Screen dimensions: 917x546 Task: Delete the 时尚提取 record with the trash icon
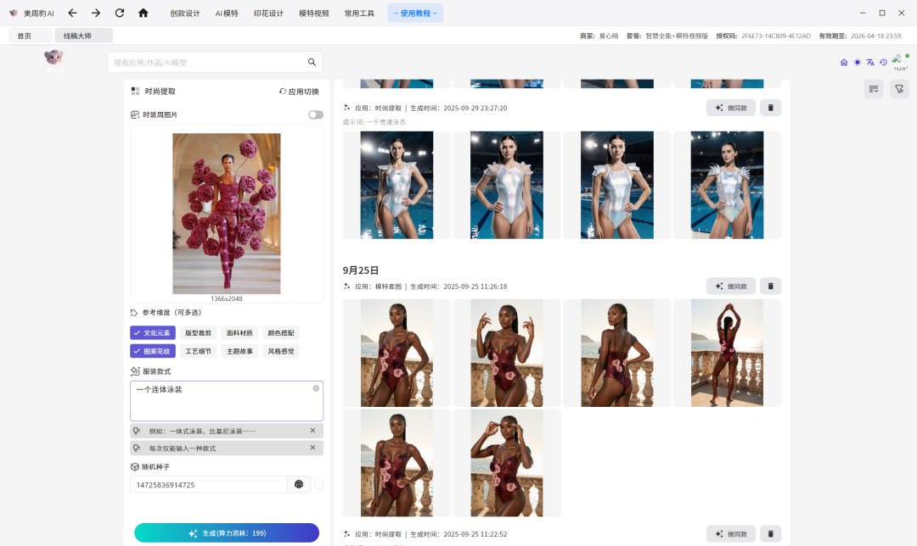click(x=770, y=108)
